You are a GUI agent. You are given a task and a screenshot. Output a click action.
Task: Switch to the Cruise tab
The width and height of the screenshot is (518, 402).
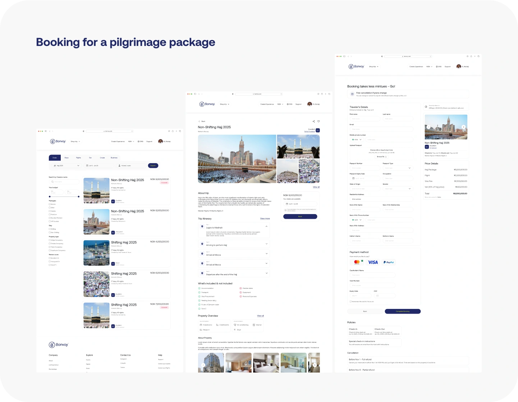pyautogui.click(x=102, y=158)
